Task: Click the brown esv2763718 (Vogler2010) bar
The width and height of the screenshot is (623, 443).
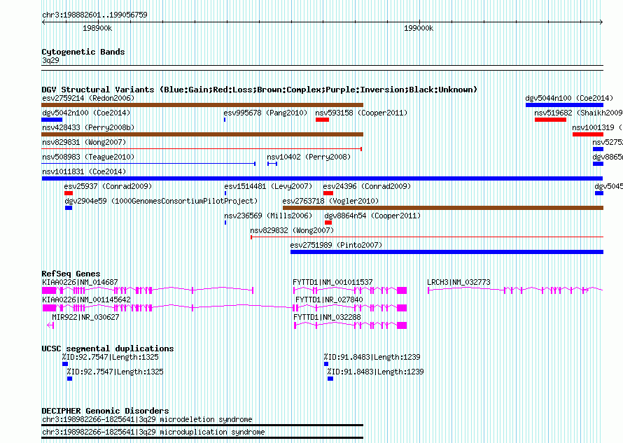Action: 443,208
